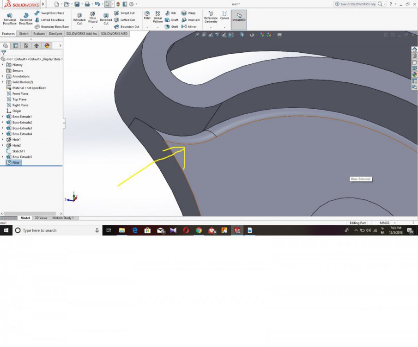This screenshot has width=418, height=347.
Task: Open the Motion Study 1 tab
Action: (64, 218)
